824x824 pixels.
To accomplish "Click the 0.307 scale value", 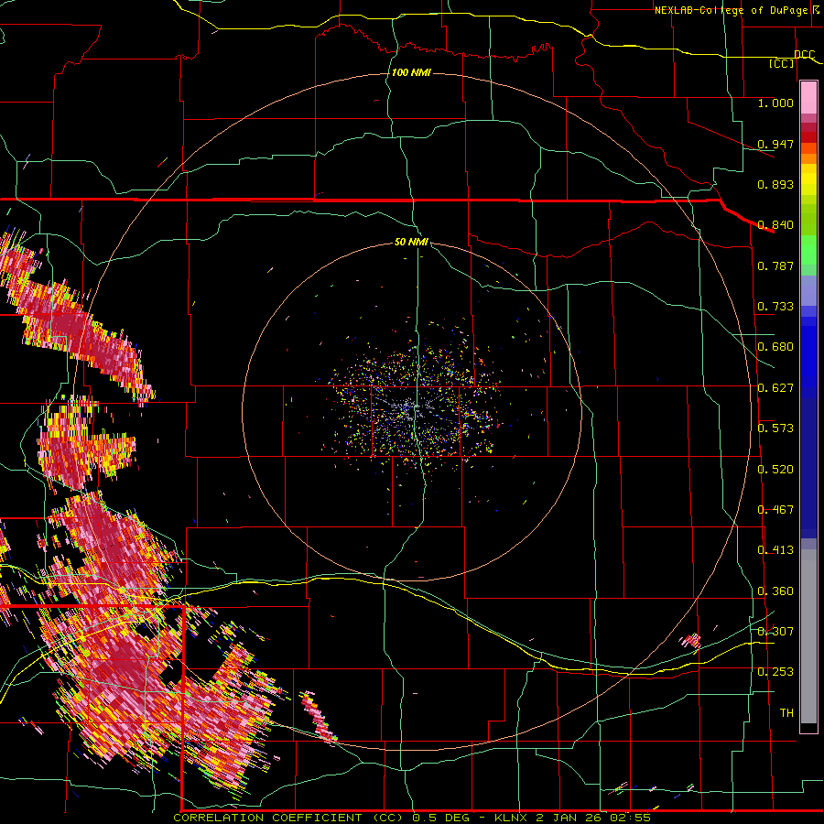I will click(x=775, y=632).
